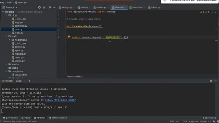
Task: Go to previous highlighted error arrow
Action: (212, 12)
